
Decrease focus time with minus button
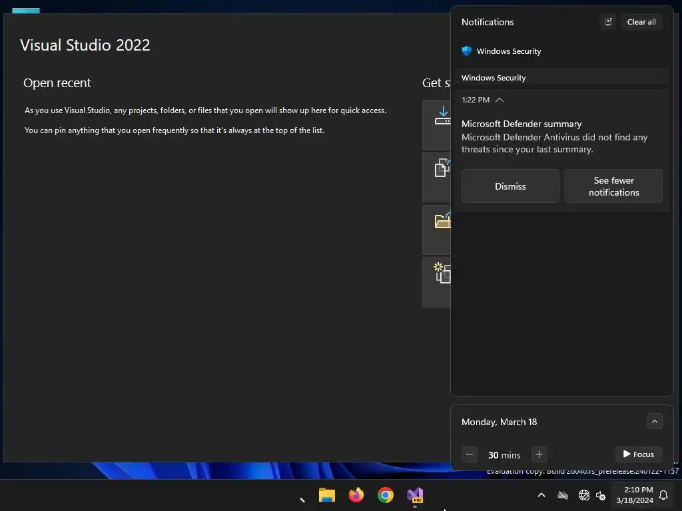pos(470,454)
